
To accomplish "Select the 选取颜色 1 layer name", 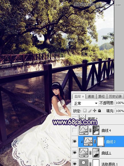I will [x=109, y=164].
